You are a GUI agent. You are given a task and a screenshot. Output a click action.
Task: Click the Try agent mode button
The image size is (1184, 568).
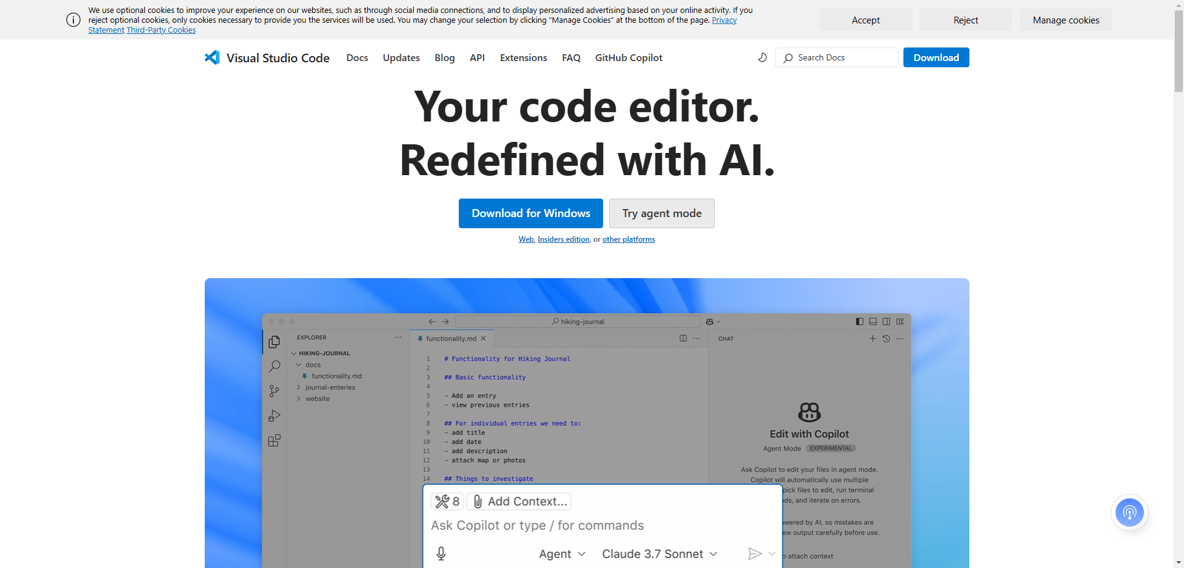pos(662,213)
